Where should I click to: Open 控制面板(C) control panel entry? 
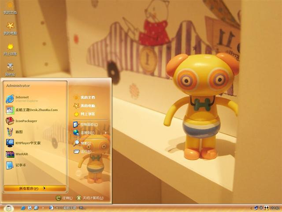point(85,125)
